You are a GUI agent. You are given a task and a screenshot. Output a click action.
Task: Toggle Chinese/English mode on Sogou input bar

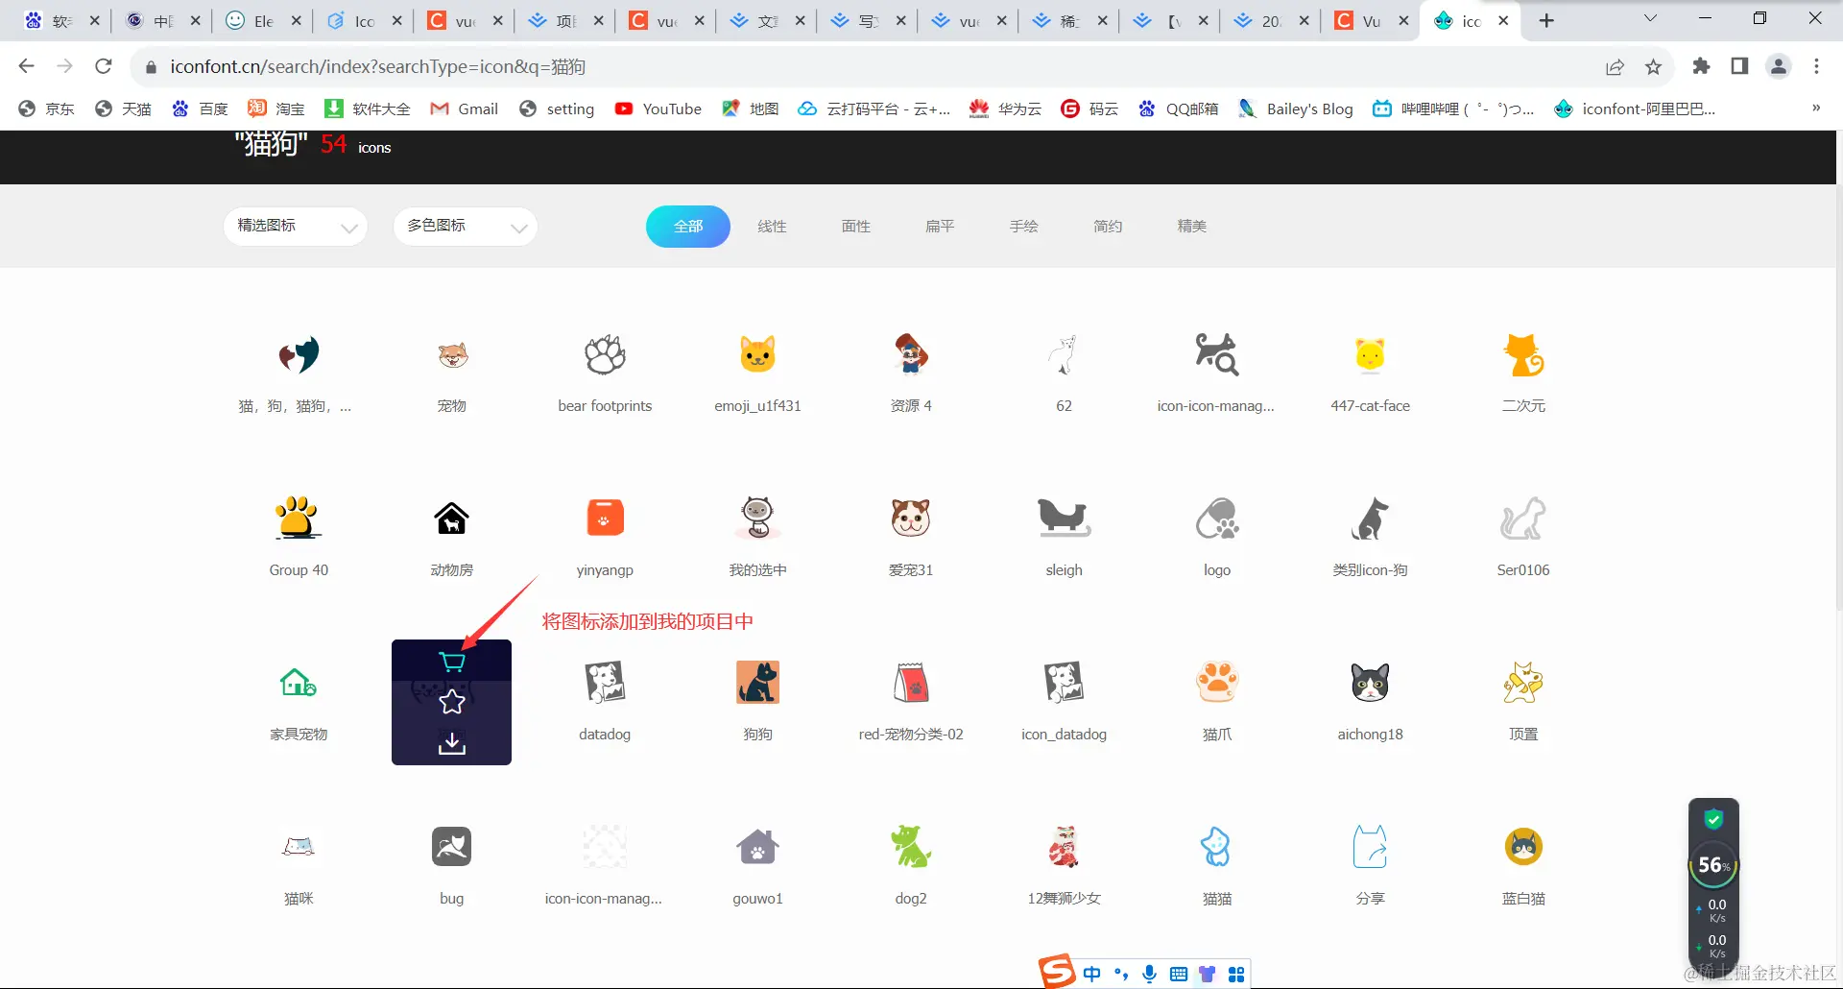coord(1092,973)
